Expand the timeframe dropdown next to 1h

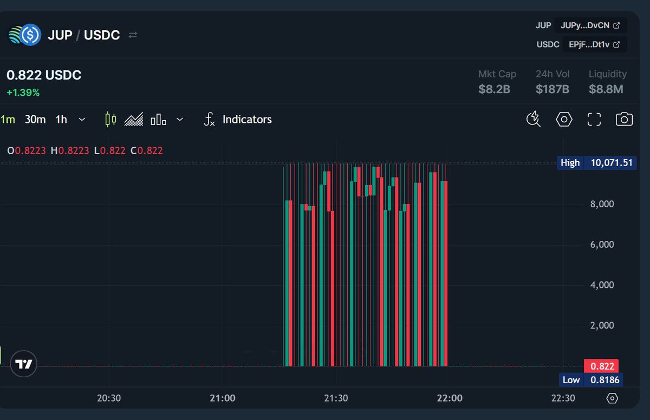[82, 119]
